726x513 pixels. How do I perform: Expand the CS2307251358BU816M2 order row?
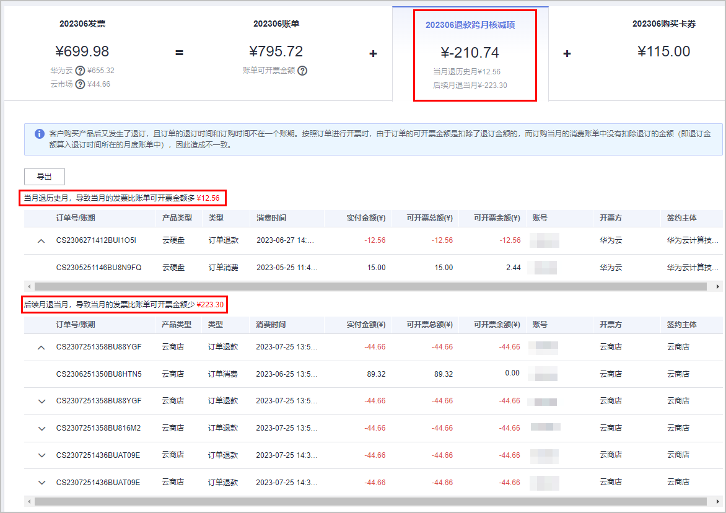[x=42, y=428]
